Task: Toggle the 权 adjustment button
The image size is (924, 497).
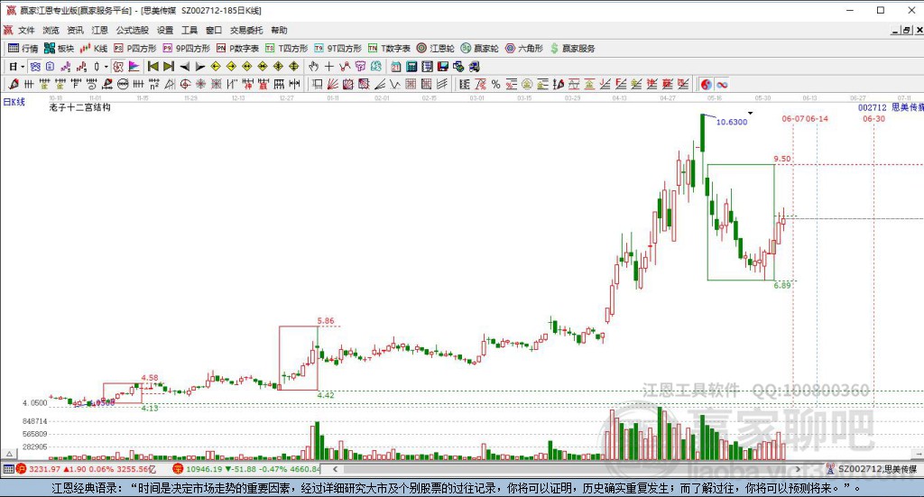Action: point(118,67)
